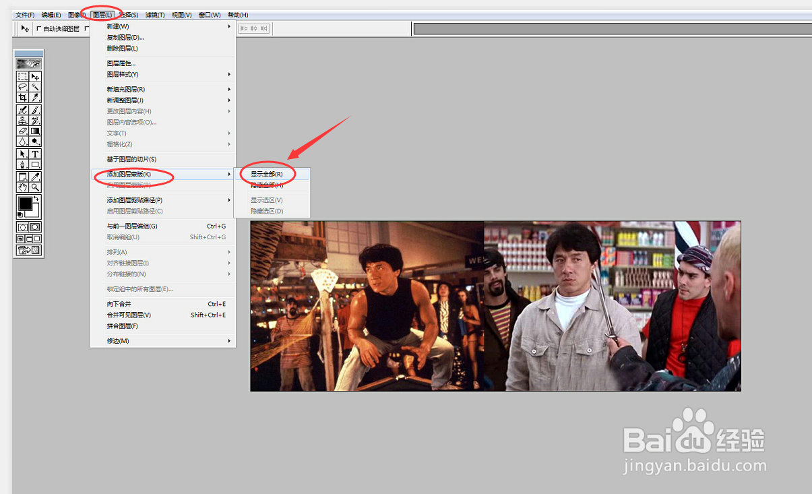Enable Standard editing mode
The height and width of the screenshot is (494, 812).
pos(22,226)
